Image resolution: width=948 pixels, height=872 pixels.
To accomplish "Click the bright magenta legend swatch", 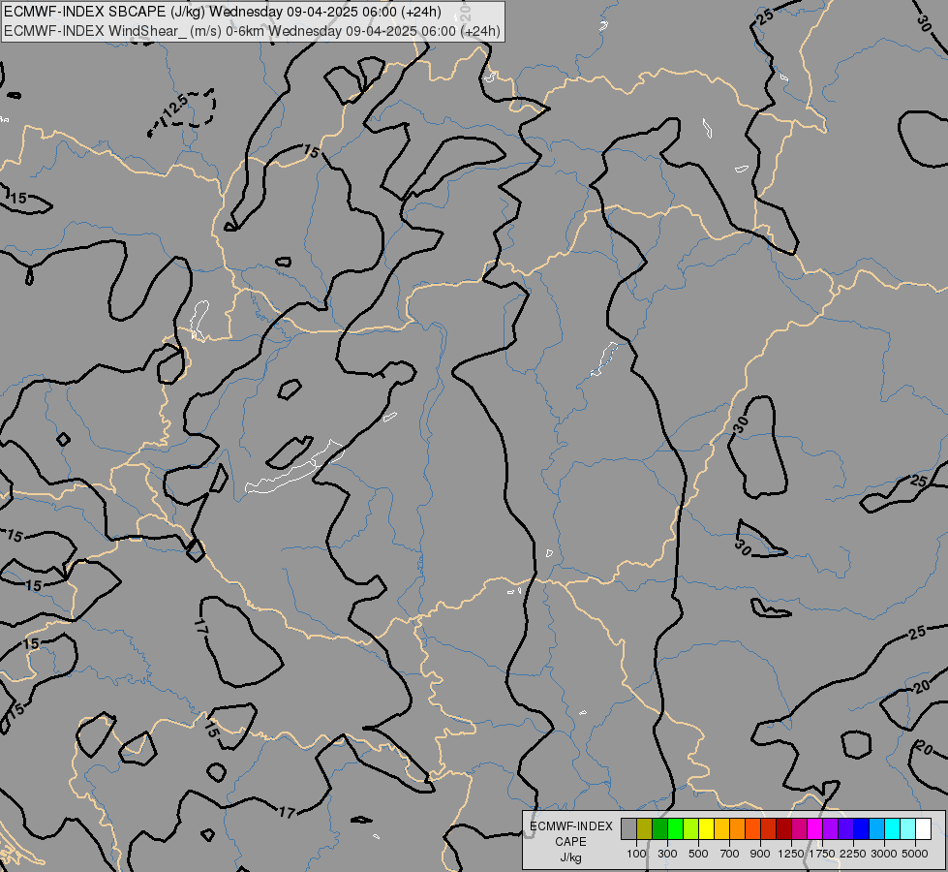I will click(814, 829).
